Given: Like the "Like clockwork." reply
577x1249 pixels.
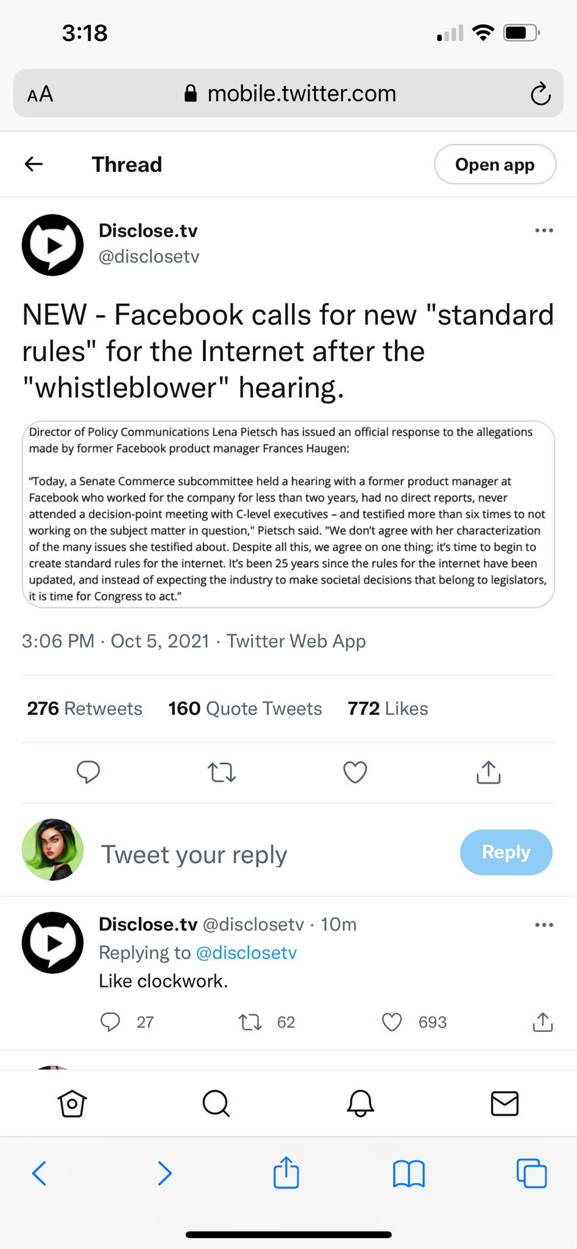Looking at the screenshot, I should tap(392, 1022).
